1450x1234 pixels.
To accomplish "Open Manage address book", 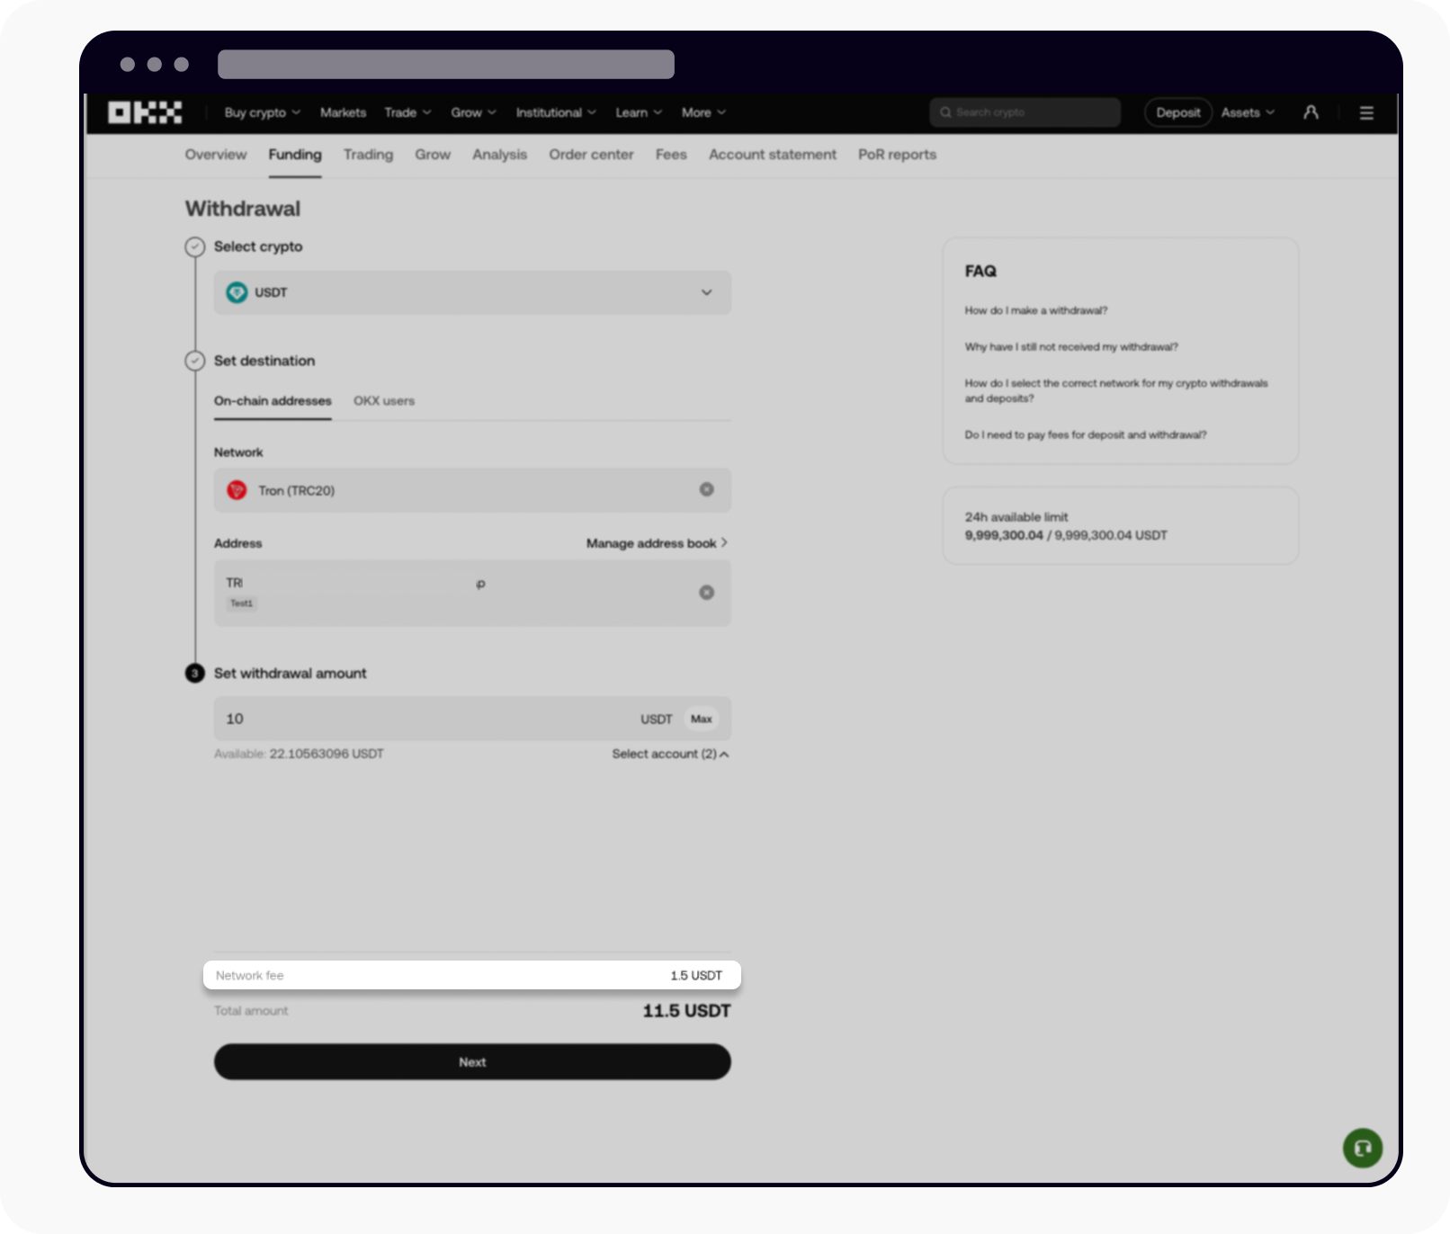I will tap(656, 543).
